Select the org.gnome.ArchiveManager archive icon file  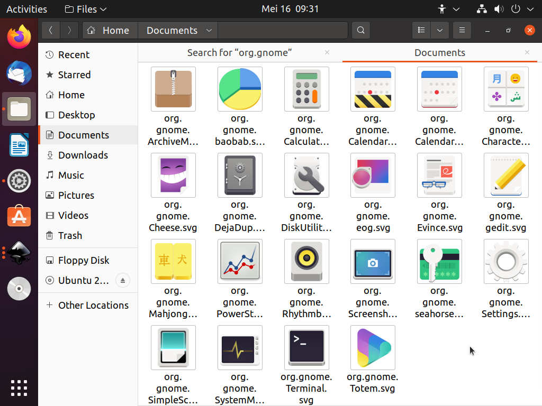173,89
